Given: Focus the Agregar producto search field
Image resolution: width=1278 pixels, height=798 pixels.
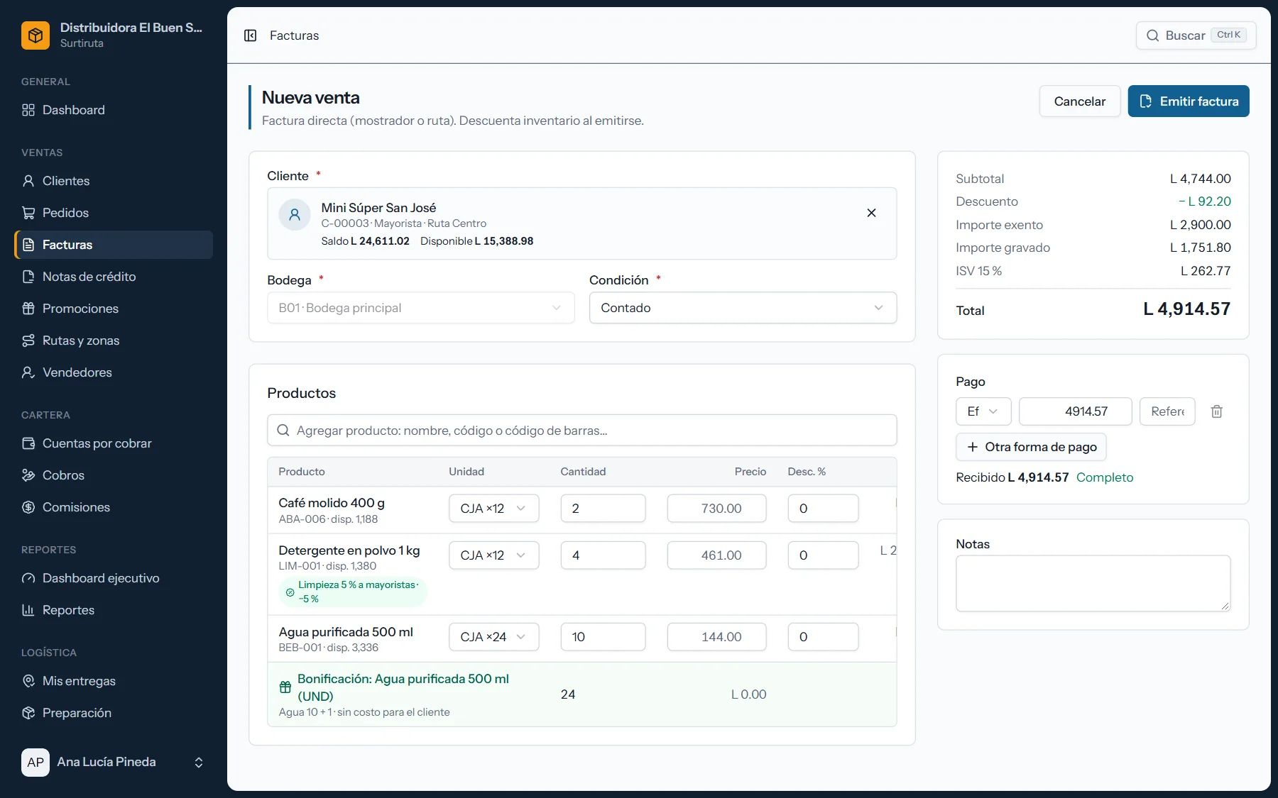Looking at the screenshot, I should (582, 431).
